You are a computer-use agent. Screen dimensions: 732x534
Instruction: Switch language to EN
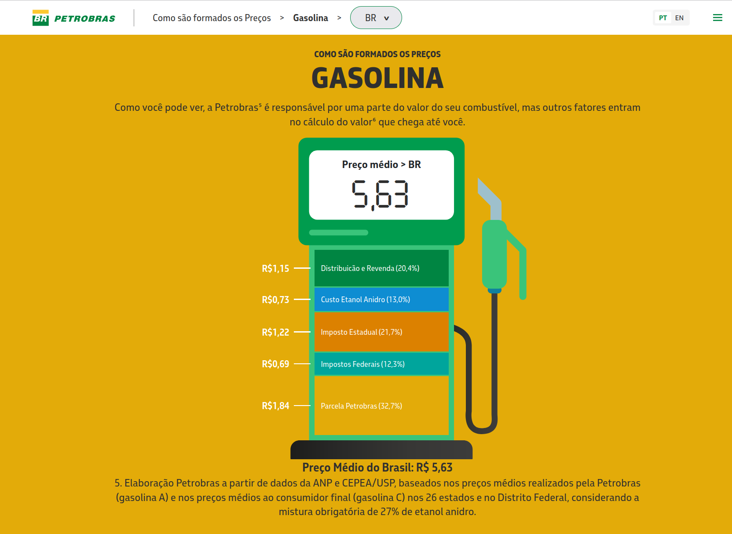[x=679, y=18]
